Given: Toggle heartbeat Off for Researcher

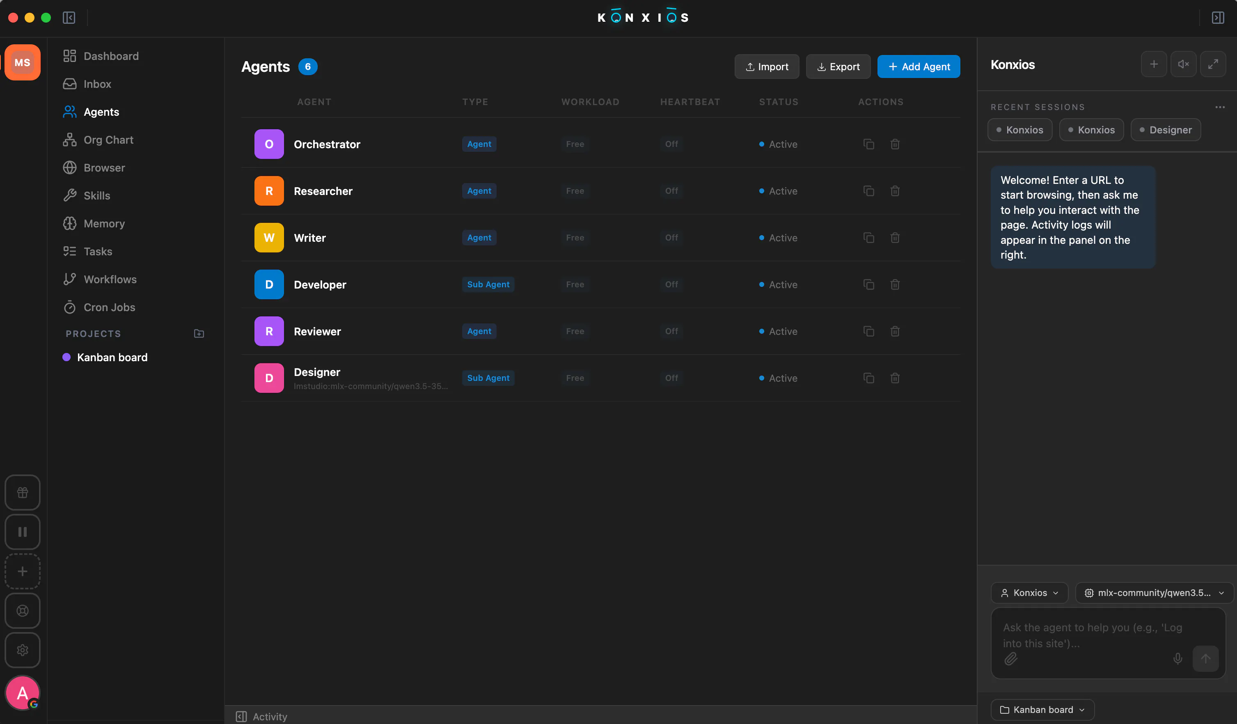Looking at the screenshot, I should [671, 191].
